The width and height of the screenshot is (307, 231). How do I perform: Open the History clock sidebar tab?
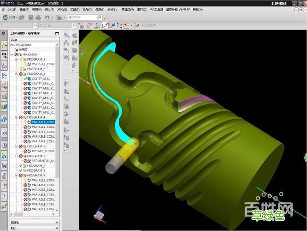[x=4, y=145]
